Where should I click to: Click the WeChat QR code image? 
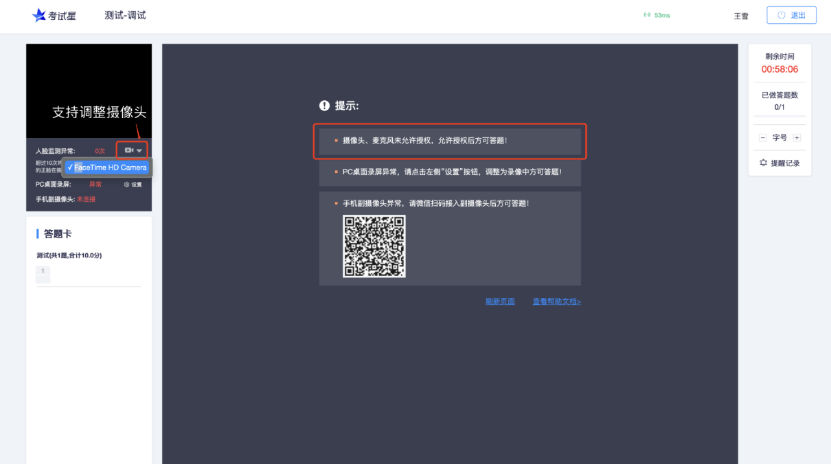[374, 246]
